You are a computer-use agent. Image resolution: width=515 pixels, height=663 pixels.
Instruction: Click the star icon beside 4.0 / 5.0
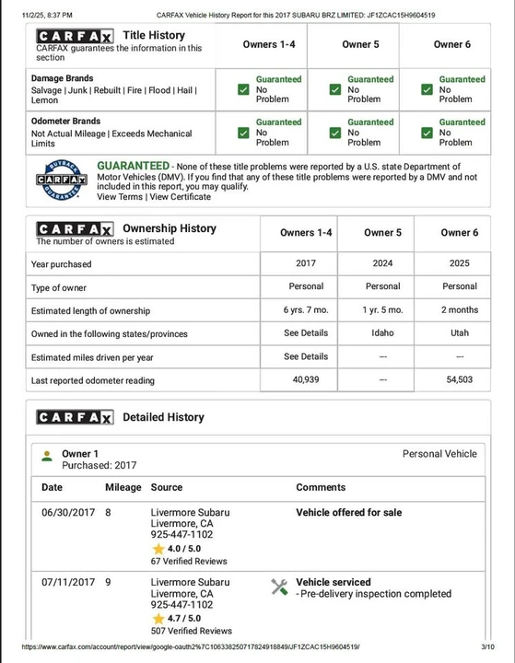click(158, 549)
